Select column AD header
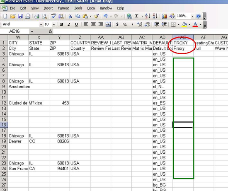Viewport: 228px width, 191px height. click(x=163, y=37)
